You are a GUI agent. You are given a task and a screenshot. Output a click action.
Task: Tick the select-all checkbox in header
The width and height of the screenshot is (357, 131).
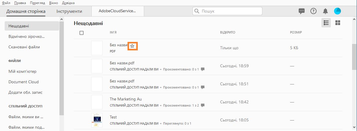(82, 33)
